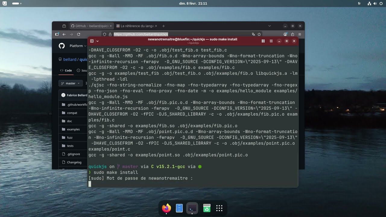The image size is (386, 217).
Task: Click the GitHub octocat logo
Action: [62, 46]
